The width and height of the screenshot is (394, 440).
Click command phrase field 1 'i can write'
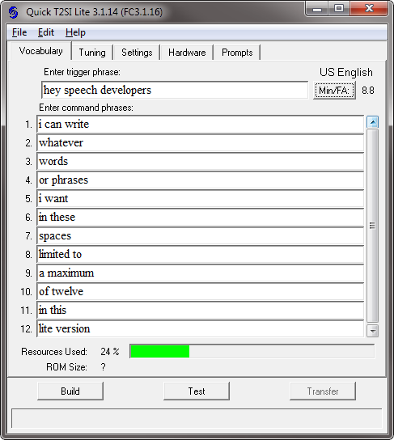[x=201, y=124]
